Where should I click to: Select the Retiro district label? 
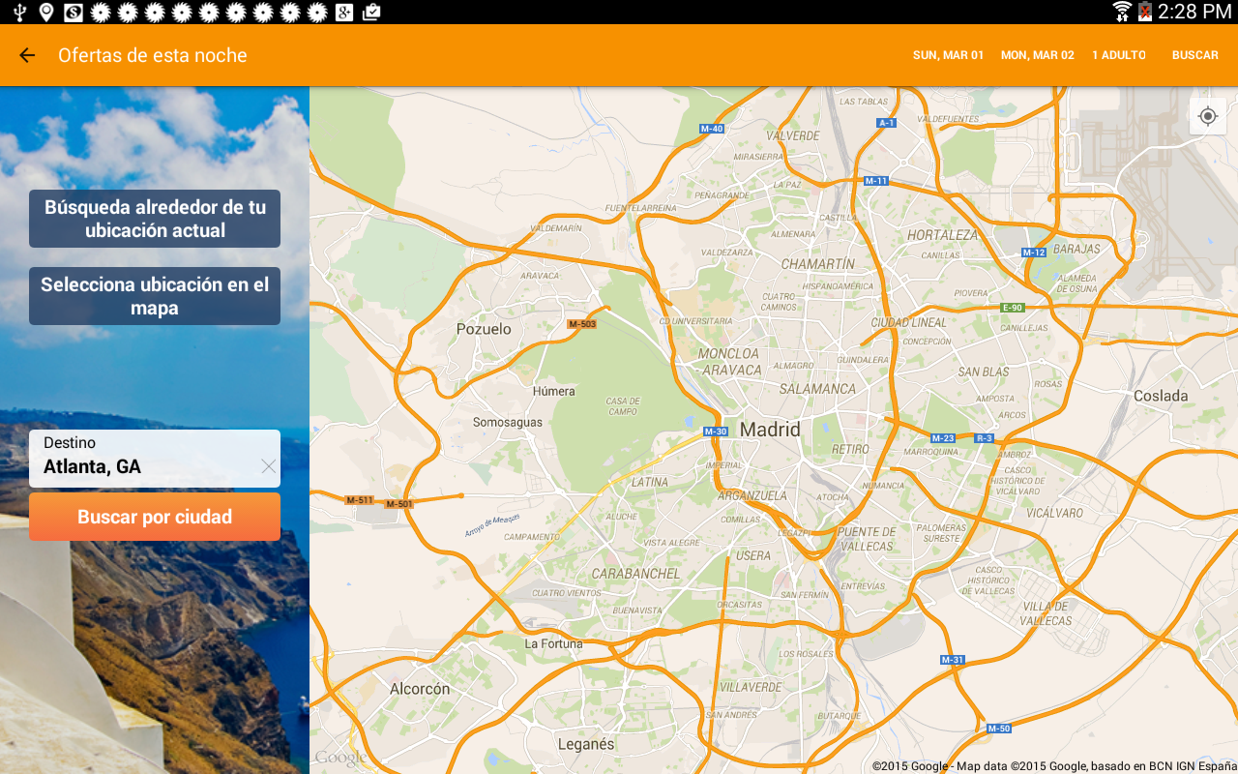tap(851, 449)
